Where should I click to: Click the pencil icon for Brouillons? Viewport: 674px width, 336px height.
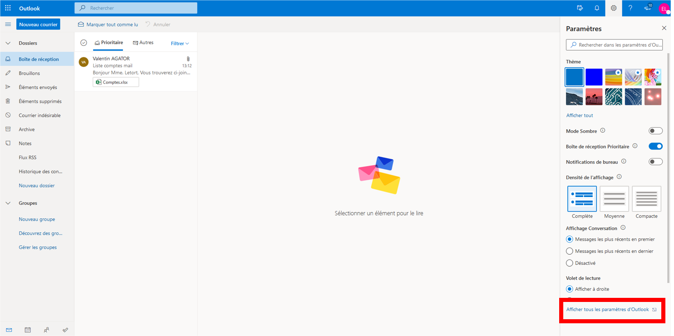click(8, 73)
